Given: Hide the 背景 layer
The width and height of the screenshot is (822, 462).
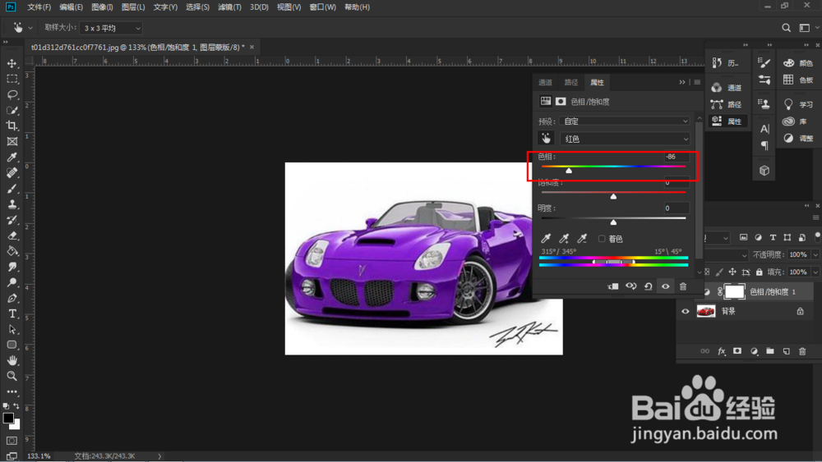Looking at the screenshot, I should (686, 311).
